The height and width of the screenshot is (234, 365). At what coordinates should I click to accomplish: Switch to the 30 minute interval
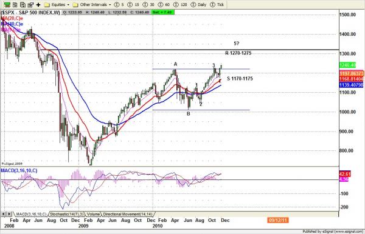(148, 5)
